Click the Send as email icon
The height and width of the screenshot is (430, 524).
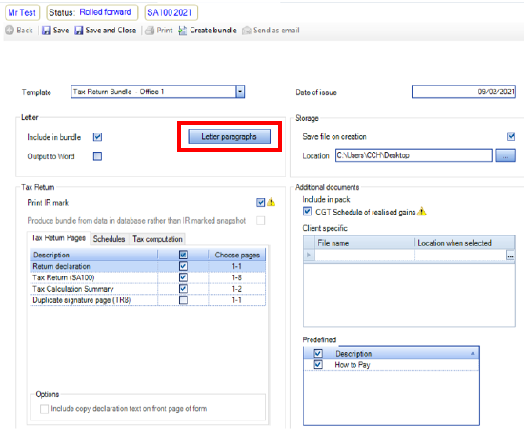(x=247, y=31)
